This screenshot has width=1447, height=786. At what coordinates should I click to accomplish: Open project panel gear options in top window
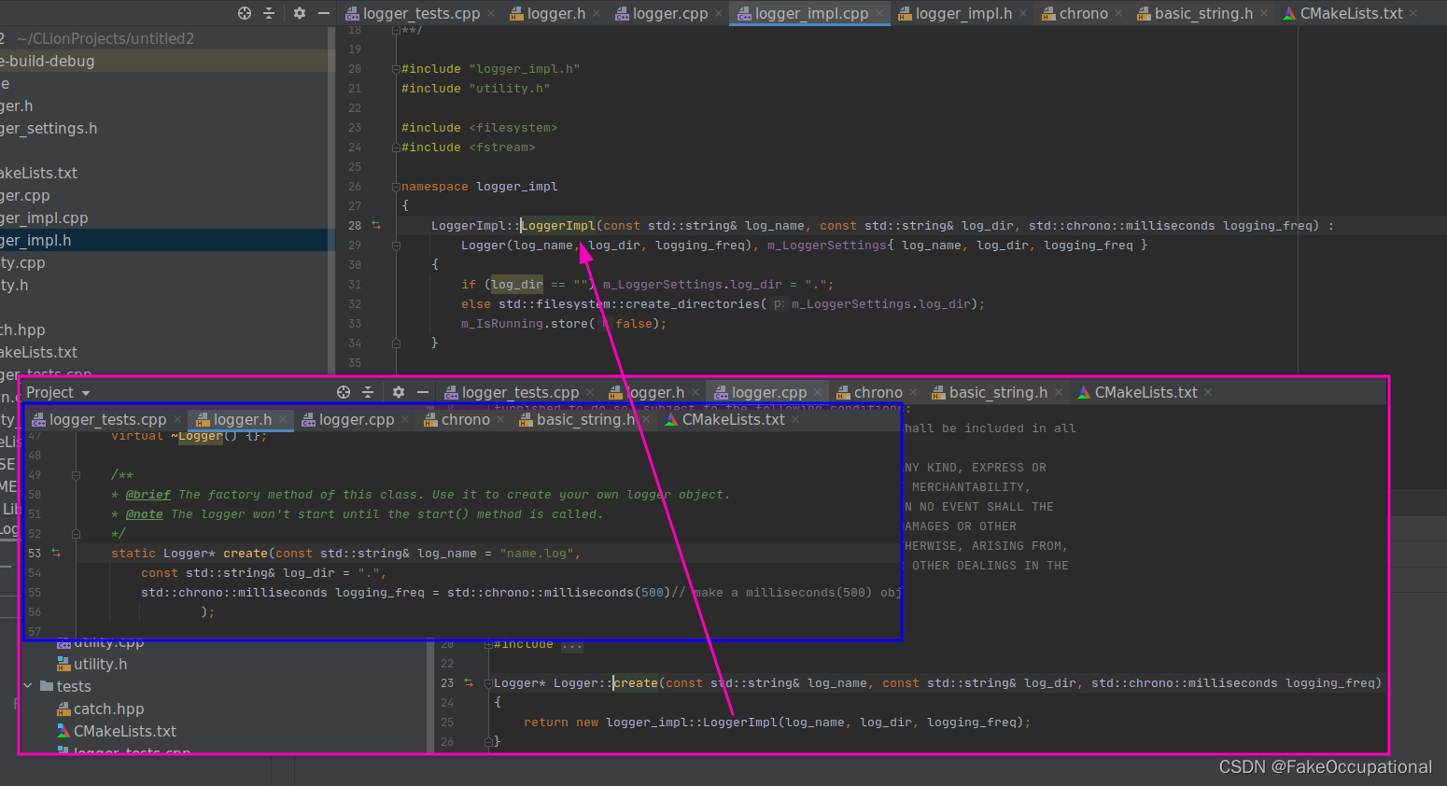click(x=300, y=13)
